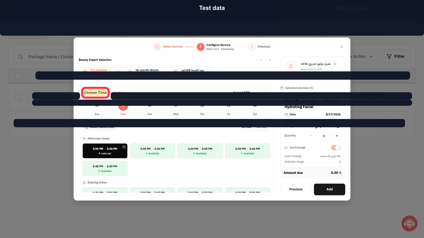Decrease quantity with minus button
Image resolution: width=424 pixels, height=238 pixels.
tap(311, 136)
